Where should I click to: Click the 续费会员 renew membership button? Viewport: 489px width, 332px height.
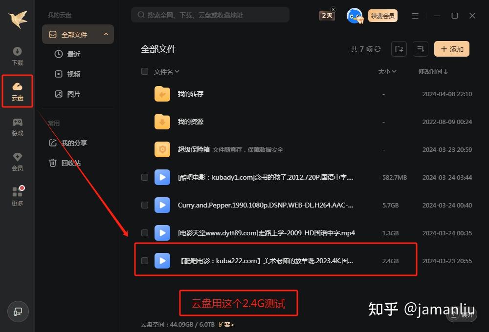(x=383, y=16)
